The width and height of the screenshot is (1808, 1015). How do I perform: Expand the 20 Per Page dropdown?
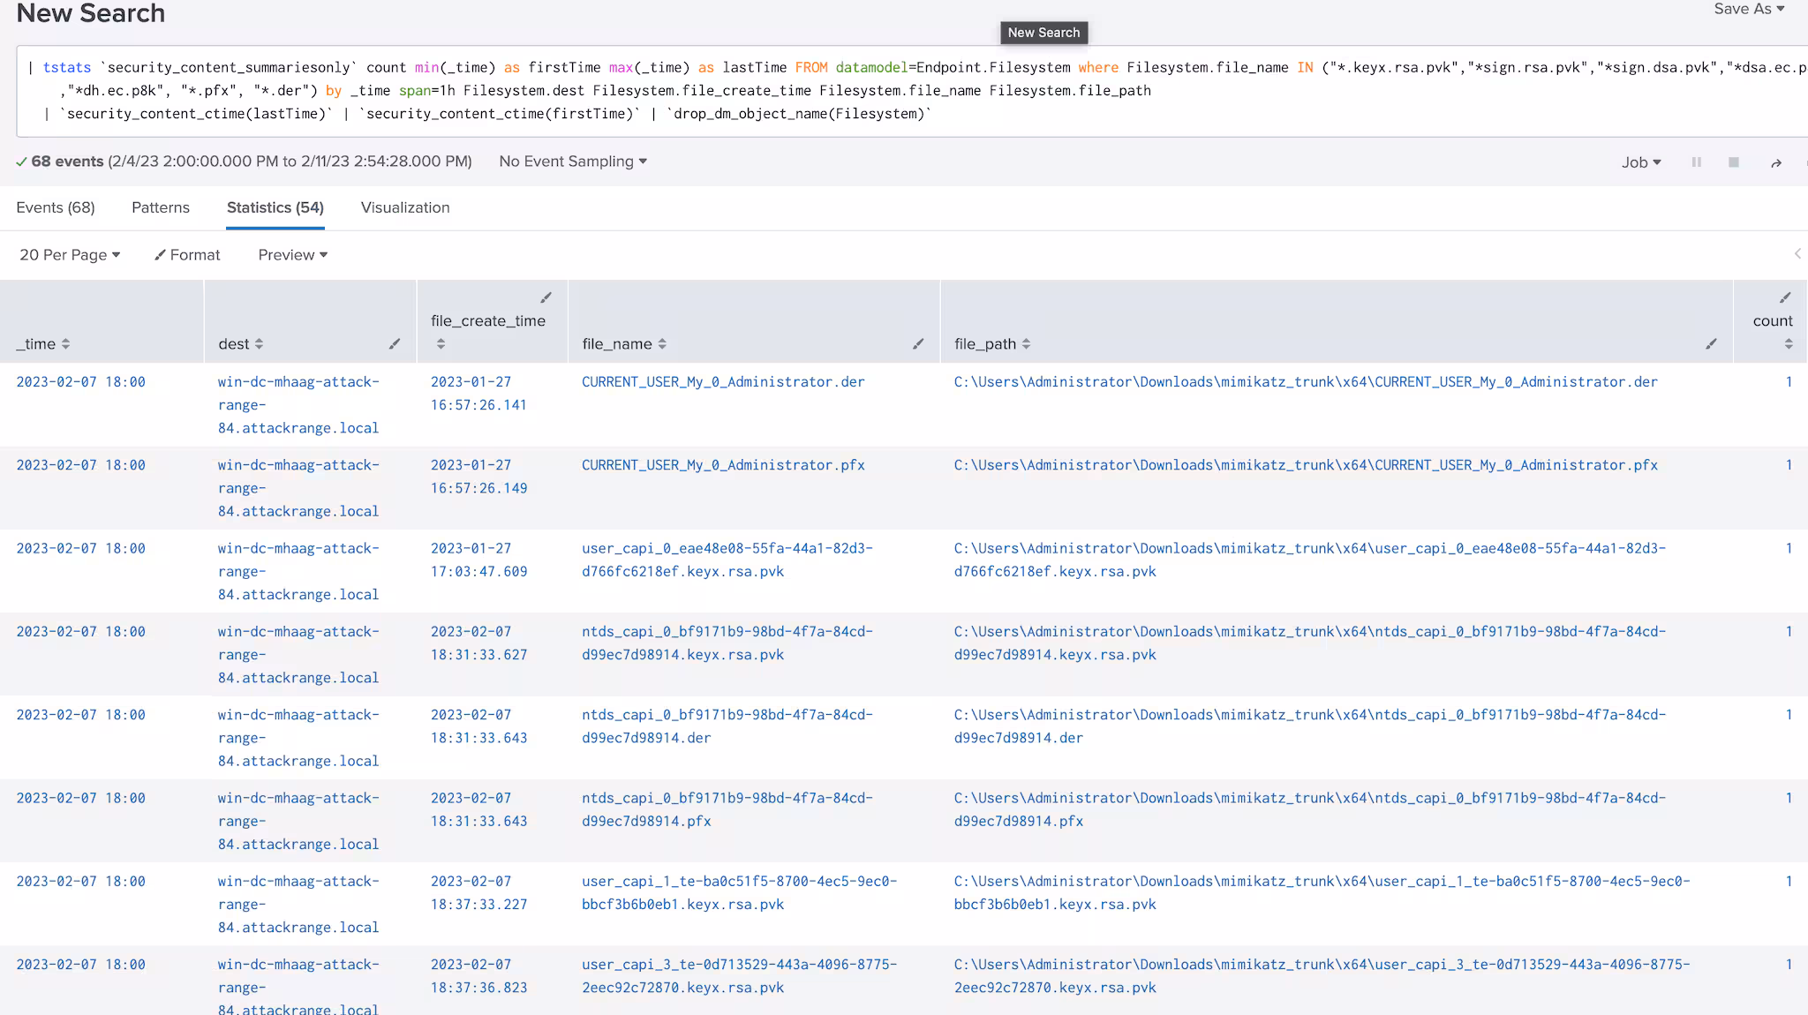point(70,255)
